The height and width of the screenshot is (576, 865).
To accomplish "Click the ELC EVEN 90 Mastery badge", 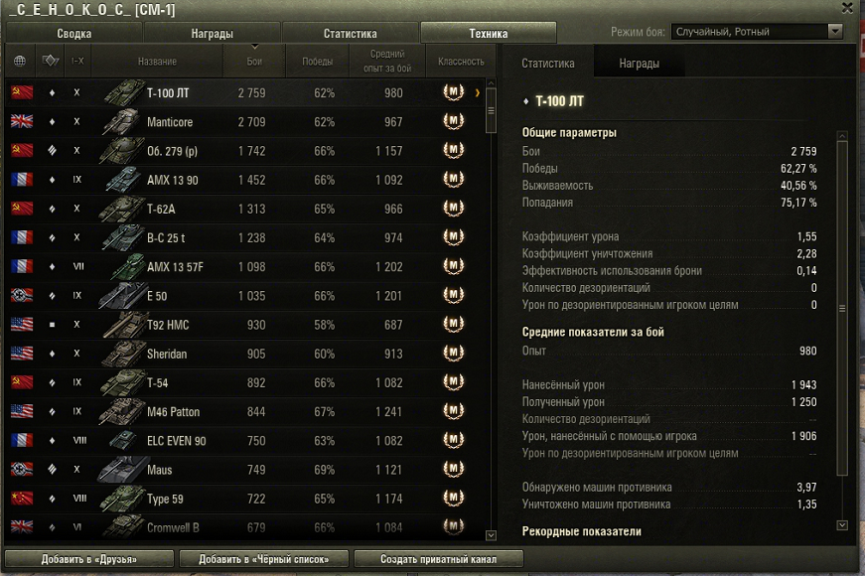I will [x=454, y=440].
